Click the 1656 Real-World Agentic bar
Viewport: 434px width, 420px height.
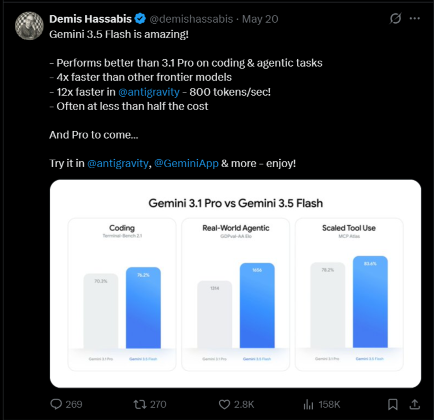[257, 305]
